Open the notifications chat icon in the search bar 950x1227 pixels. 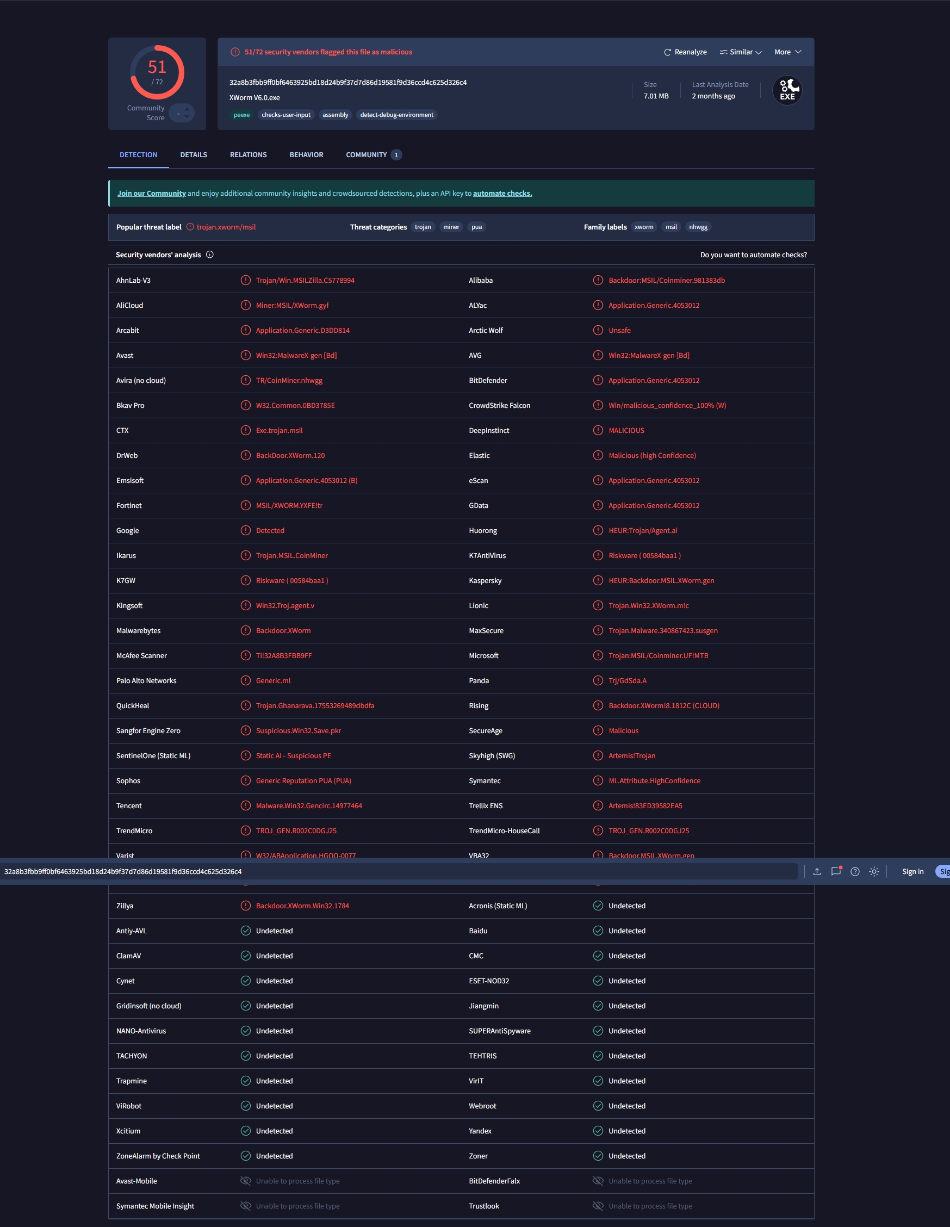836,871
